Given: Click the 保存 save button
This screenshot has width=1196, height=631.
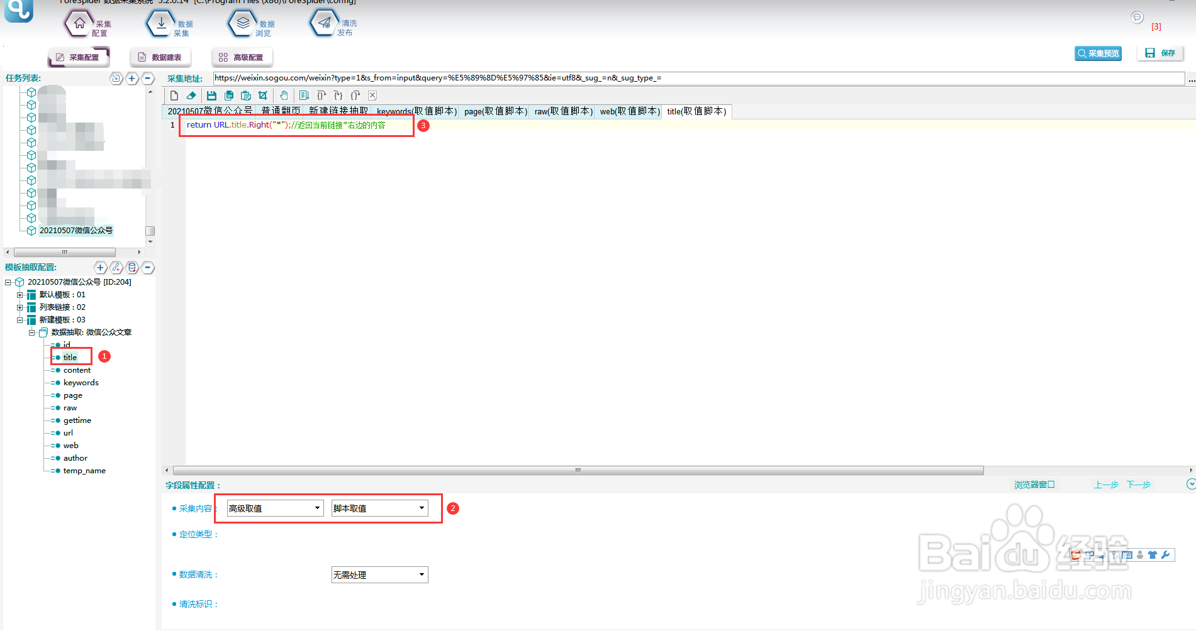Looking at the screenshot, I should (x=1160, y=53).
